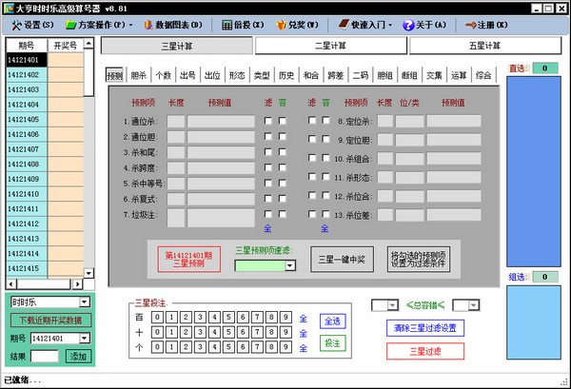
Task: Expand the 三星预测项虚滤 dropdown
Action: tap(289, 266)
